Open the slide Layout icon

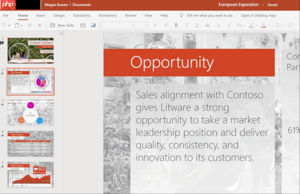[83, 25]
